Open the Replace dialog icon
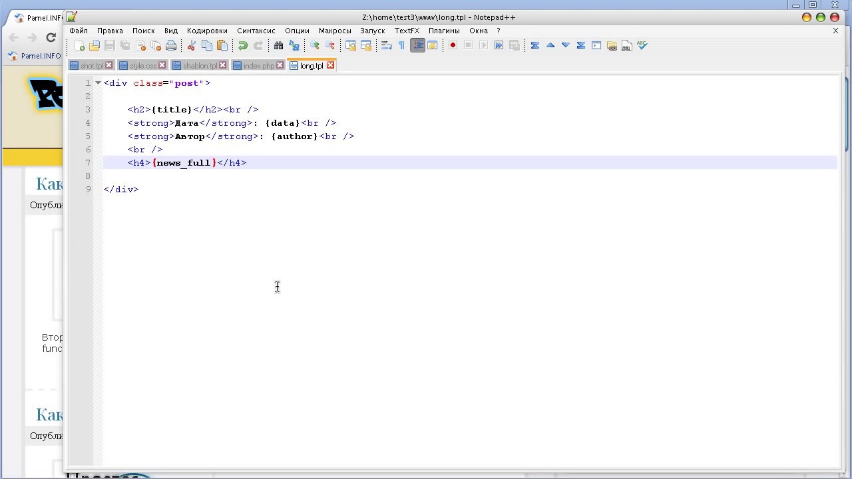852x479 pixels. coord(294,45)
